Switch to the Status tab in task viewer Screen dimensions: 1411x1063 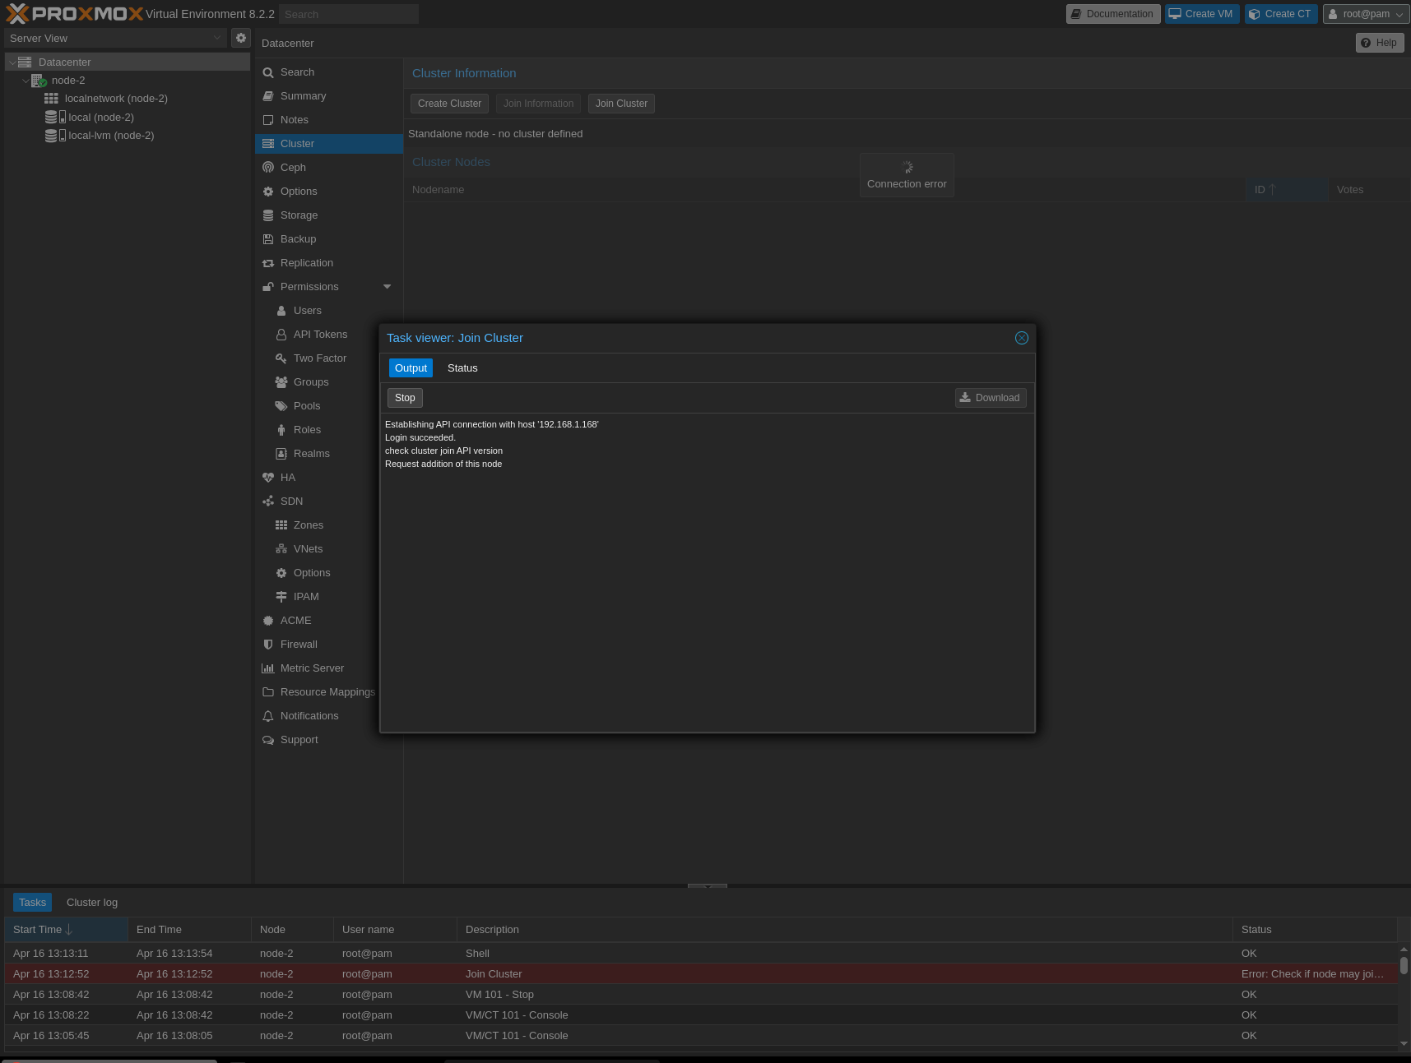(x=462, y=367)
